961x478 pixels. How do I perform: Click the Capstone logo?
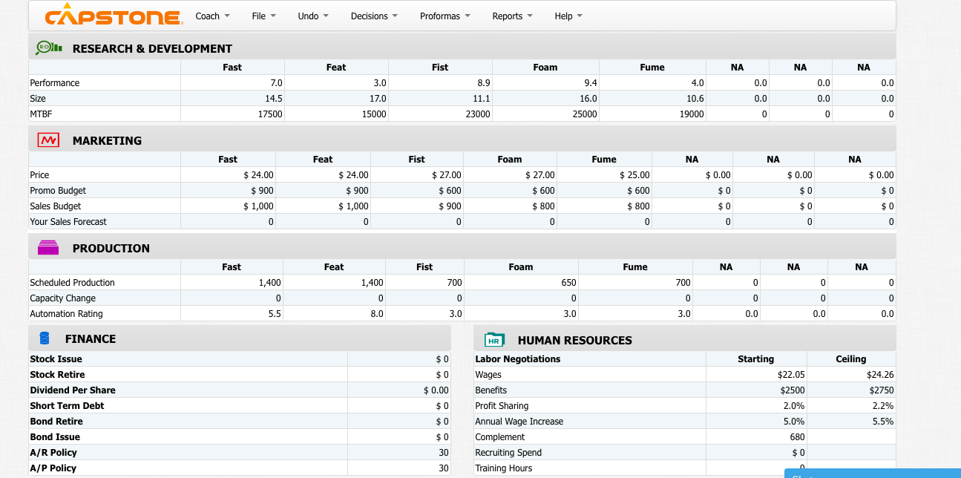tap(111, 16)
